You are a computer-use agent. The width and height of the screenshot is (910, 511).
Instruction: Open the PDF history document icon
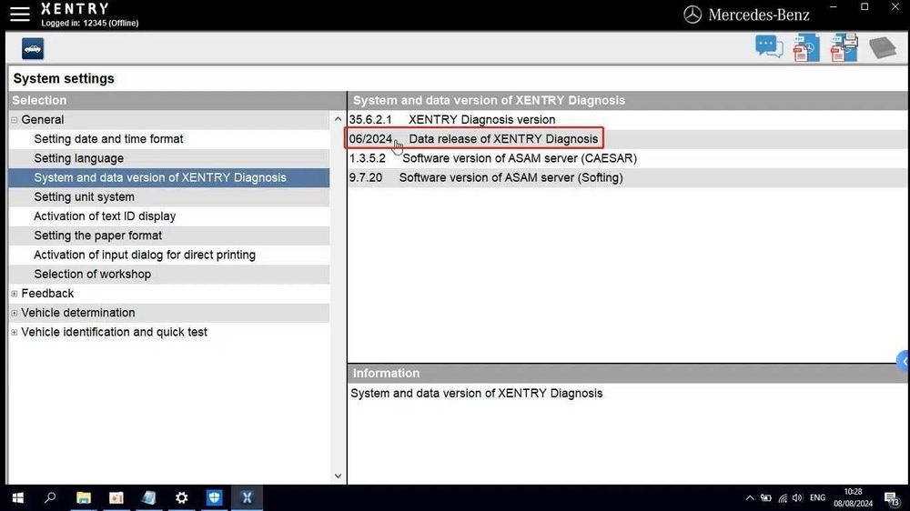806,47
